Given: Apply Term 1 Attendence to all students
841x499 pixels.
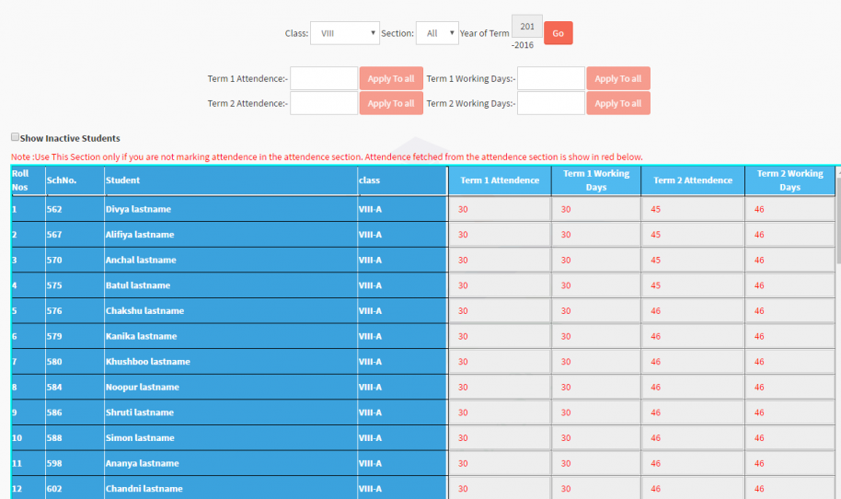Looking at the screenshot, I should (391, 78).
